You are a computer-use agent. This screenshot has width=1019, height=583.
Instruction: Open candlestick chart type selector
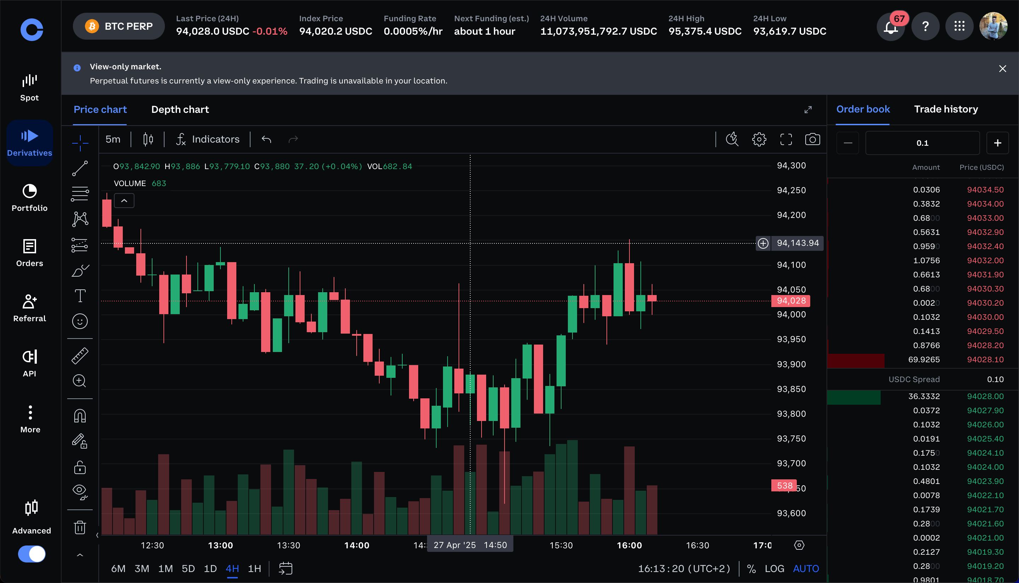pos(148,139)
